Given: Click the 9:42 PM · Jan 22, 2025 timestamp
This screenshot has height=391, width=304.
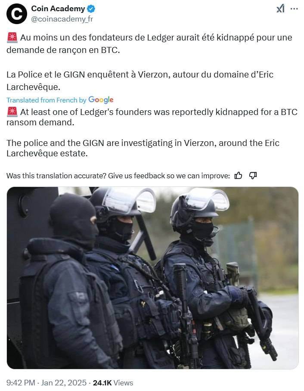Looking at the screenshot, I should (x=47, y=382).
